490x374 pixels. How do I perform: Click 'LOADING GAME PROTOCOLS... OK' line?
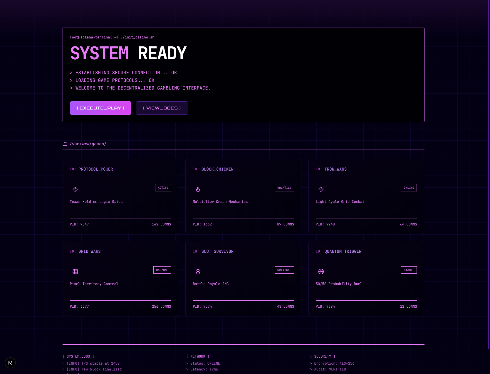pos(112,80)
